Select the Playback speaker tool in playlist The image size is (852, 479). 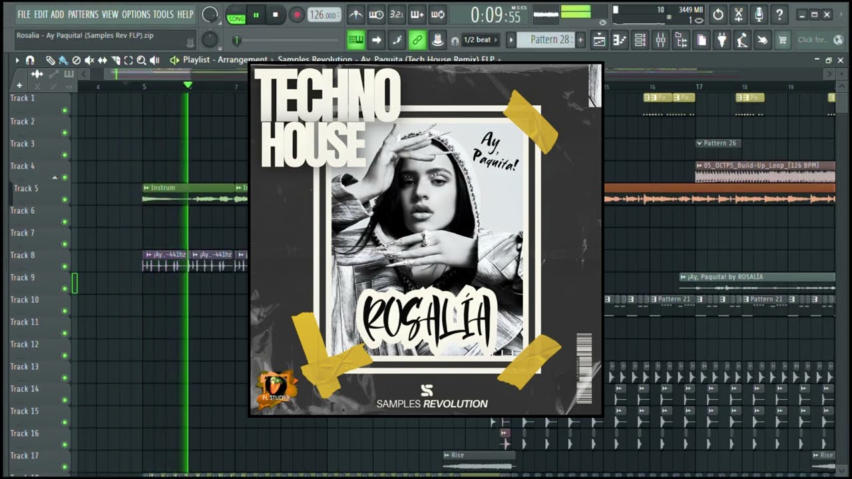point(155,60)
